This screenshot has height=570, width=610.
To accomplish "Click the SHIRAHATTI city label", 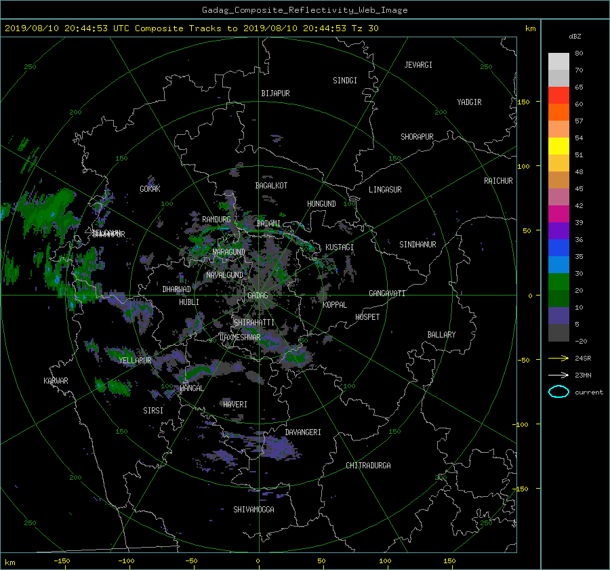I will point(254,323).
